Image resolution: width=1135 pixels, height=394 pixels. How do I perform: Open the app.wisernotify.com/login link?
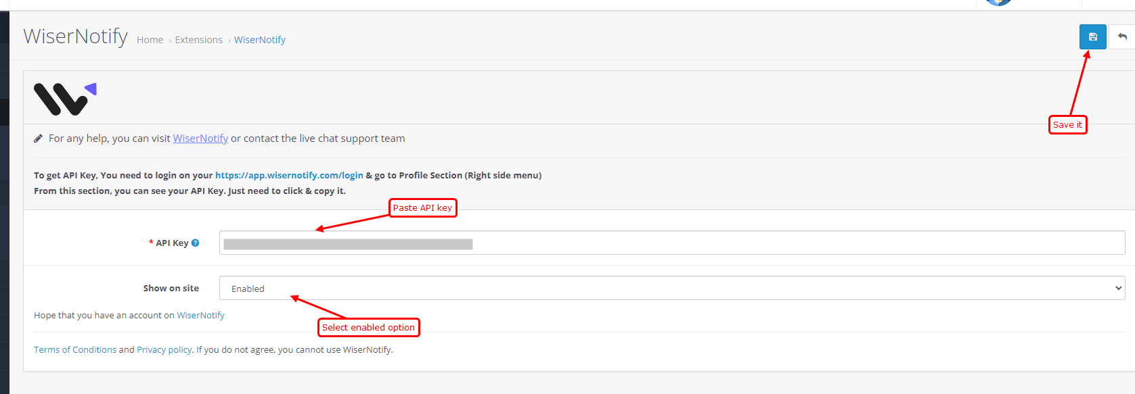click(x=289, y=175)
